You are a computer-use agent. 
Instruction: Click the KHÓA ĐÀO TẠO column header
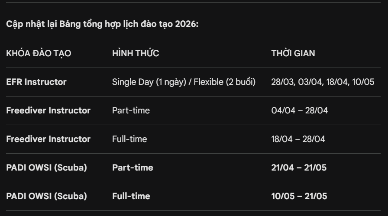[x=39, y=54]
